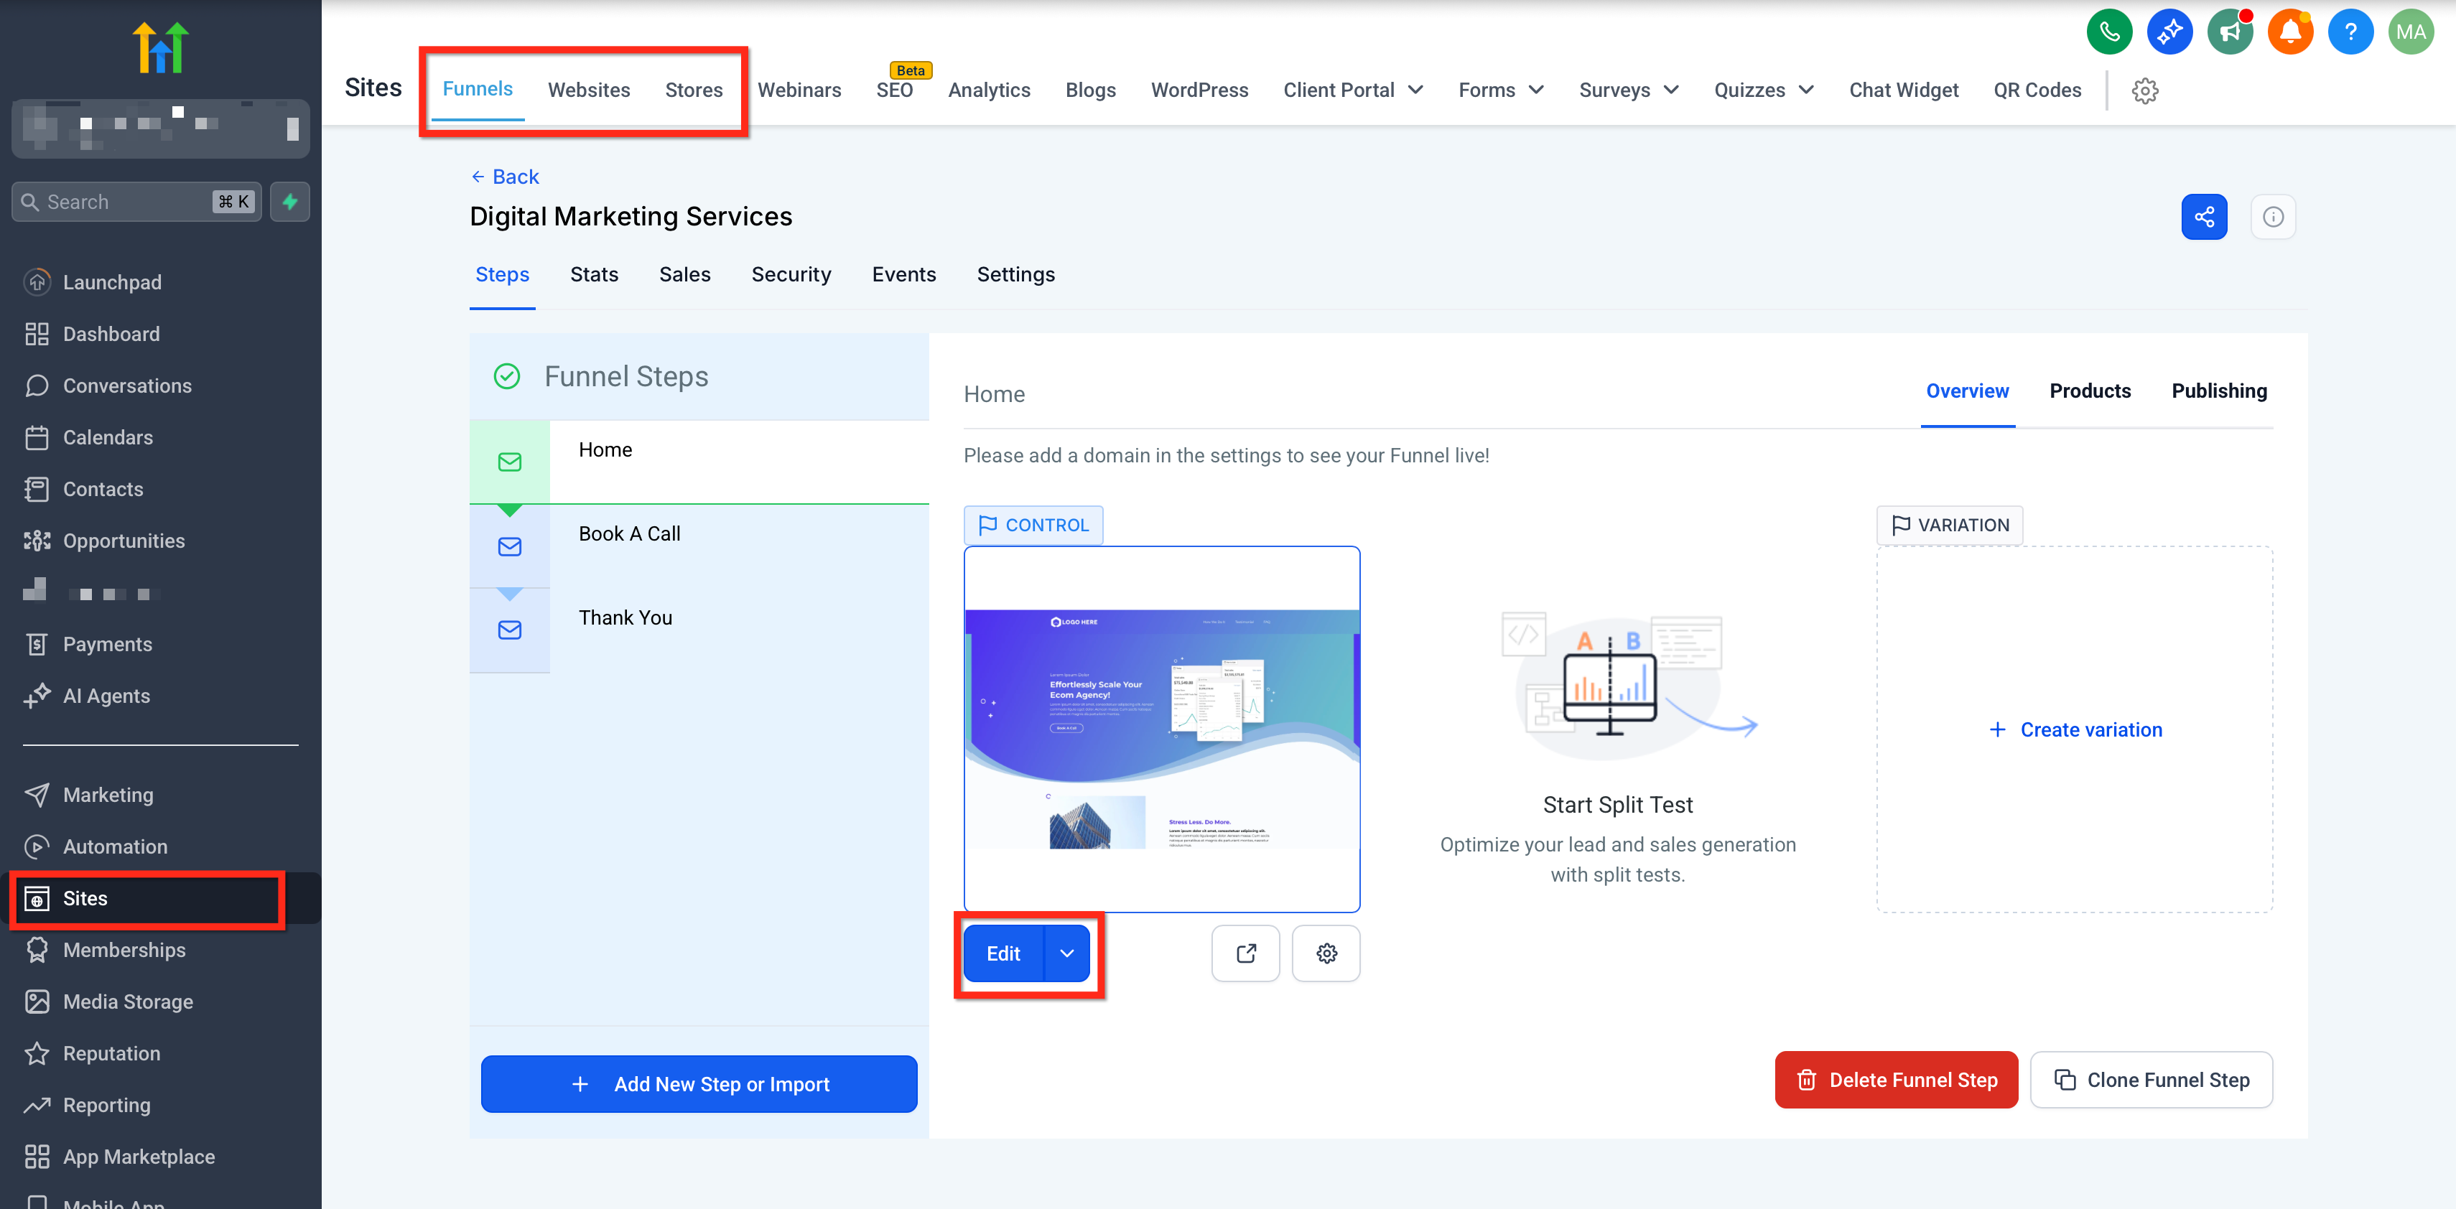Click the control page thumbnail preview
This screenshot has height=1209, width=2456.
coord(1161,729)
